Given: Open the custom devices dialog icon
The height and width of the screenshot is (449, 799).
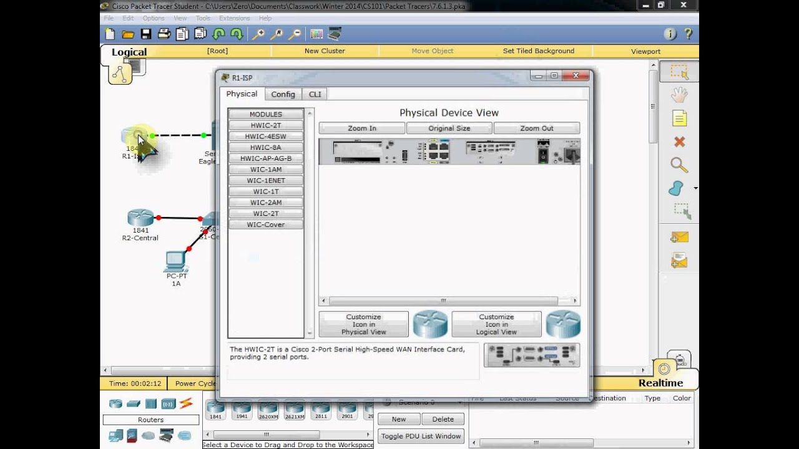Looking at the screenshot, I should (x=335, y=34).
